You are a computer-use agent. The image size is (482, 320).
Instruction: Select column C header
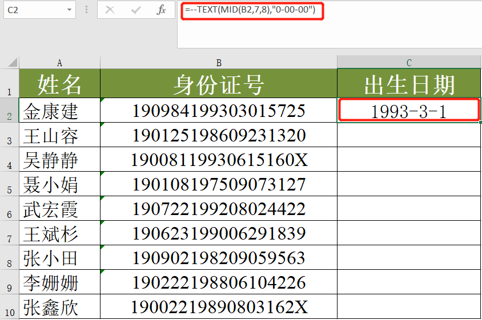409,62
